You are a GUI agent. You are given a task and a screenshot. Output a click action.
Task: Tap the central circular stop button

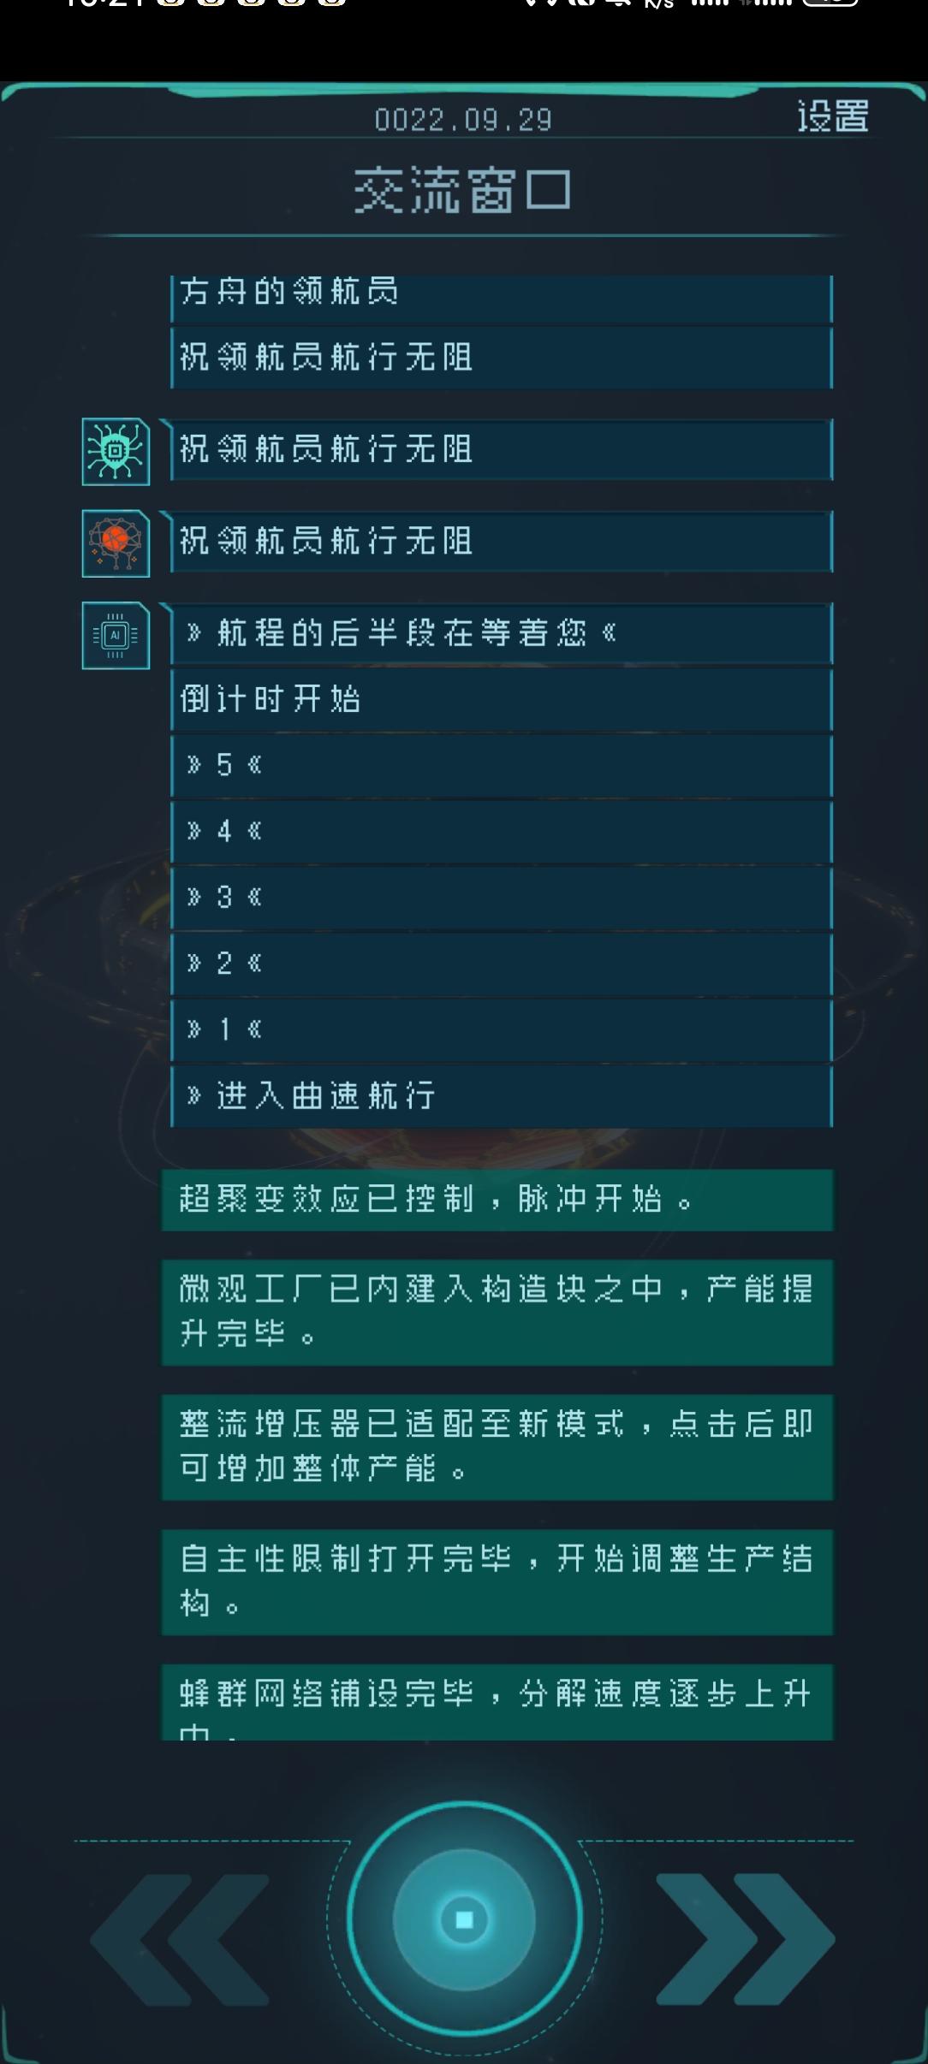tap(464, 1919)
